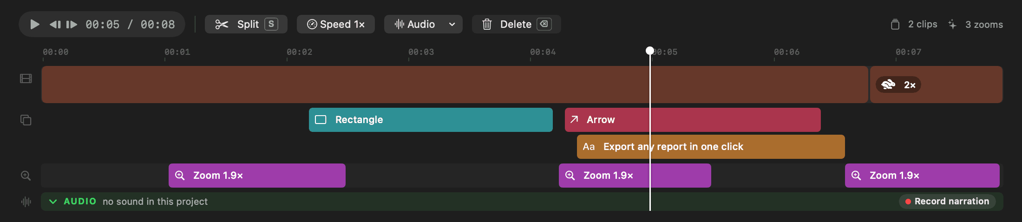This screenshot has height=222, width=1022.
Task: Jump to the 00:03 ruler mark
Action: click(x=421, y=52)
